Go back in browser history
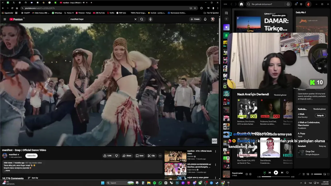This screenshot has width=331, height=186. (3, 8)
